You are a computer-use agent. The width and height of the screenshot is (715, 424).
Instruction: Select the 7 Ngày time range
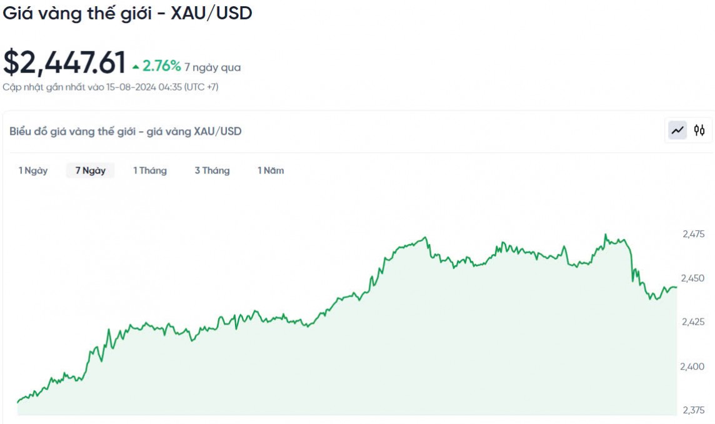pos(91,170)
